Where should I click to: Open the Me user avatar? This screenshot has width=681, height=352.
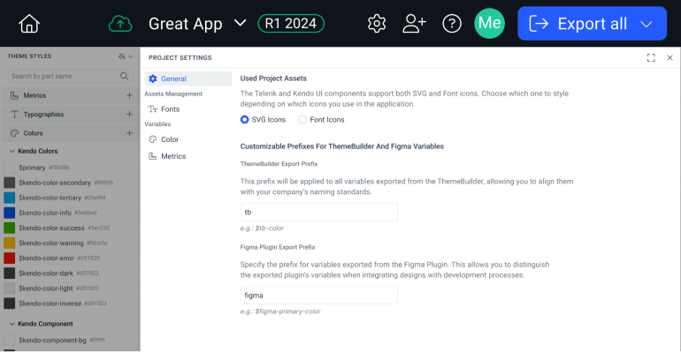click(x=489, y=24)
